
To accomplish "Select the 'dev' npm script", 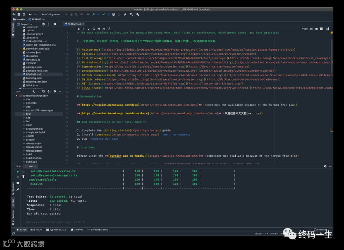I will (x=28, y=99).
